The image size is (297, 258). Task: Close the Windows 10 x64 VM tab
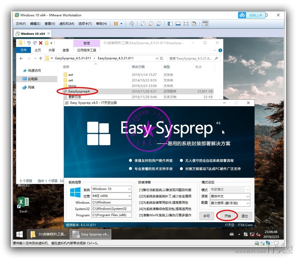[49, 33]
